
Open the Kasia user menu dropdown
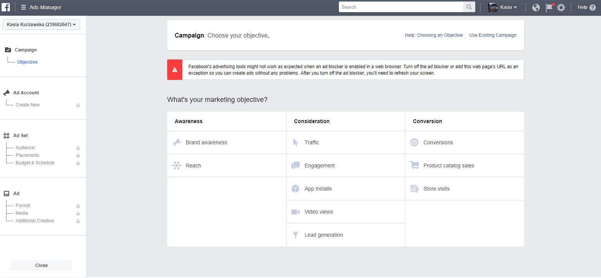(x=509, y=7)
